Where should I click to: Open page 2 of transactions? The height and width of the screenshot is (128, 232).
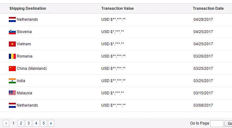[21, 123]
